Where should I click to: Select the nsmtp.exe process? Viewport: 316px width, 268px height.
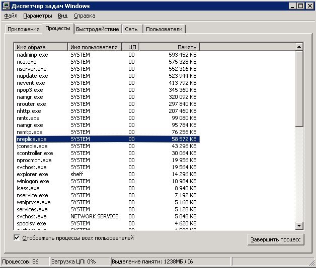point(107,132)
